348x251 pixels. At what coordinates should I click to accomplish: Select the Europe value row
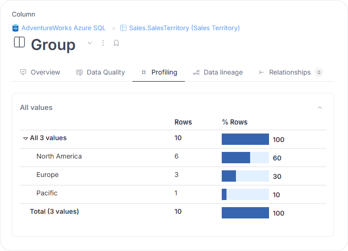47,175
